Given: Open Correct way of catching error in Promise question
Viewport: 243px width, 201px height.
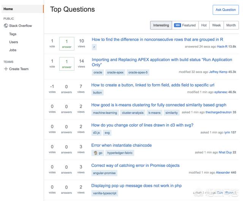Looking at the screenshot, I should click(x=135, y=165).
